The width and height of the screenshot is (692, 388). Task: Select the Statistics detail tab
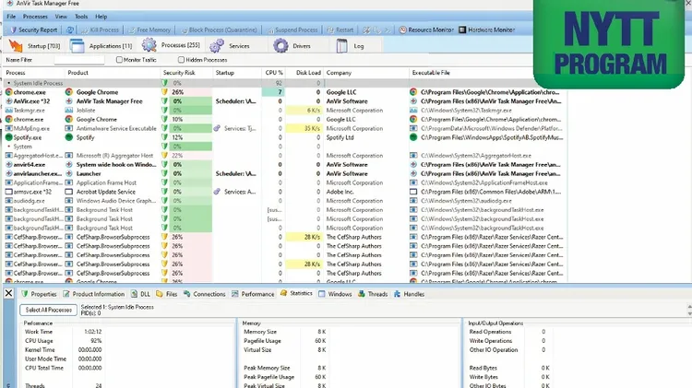pyautogui.click(x=296, y=293)
